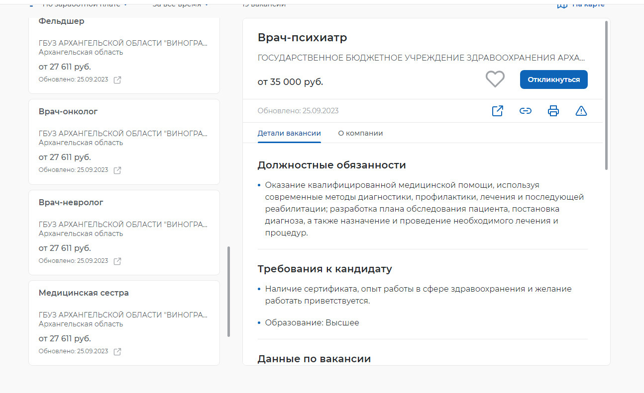Report vacancy using warning triangle icon
Screen dimensions: 644x393
[x=581, y=111]
